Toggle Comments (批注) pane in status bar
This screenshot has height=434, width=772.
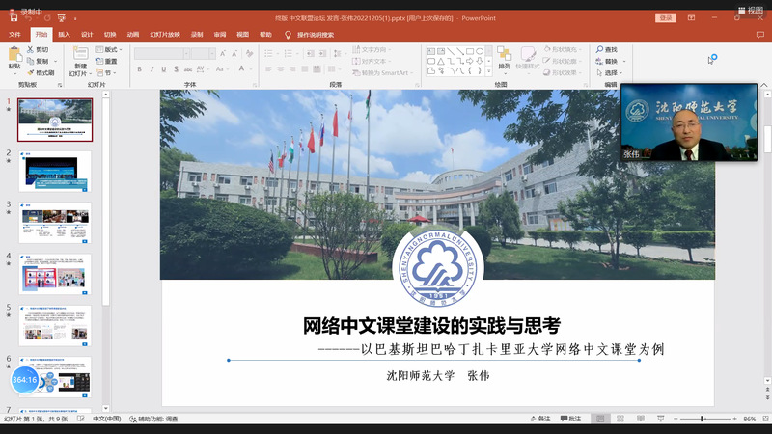pyautogui.click(x=570, y=419)
